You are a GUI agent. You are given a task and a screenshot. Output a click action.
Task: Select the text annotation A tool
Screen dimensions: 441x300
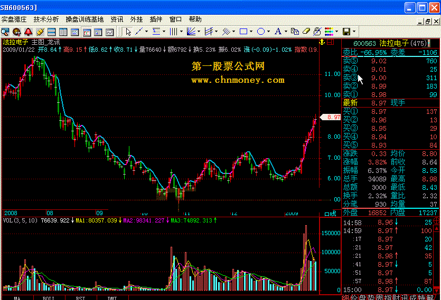pyautogui.click(x=278, y=32)
